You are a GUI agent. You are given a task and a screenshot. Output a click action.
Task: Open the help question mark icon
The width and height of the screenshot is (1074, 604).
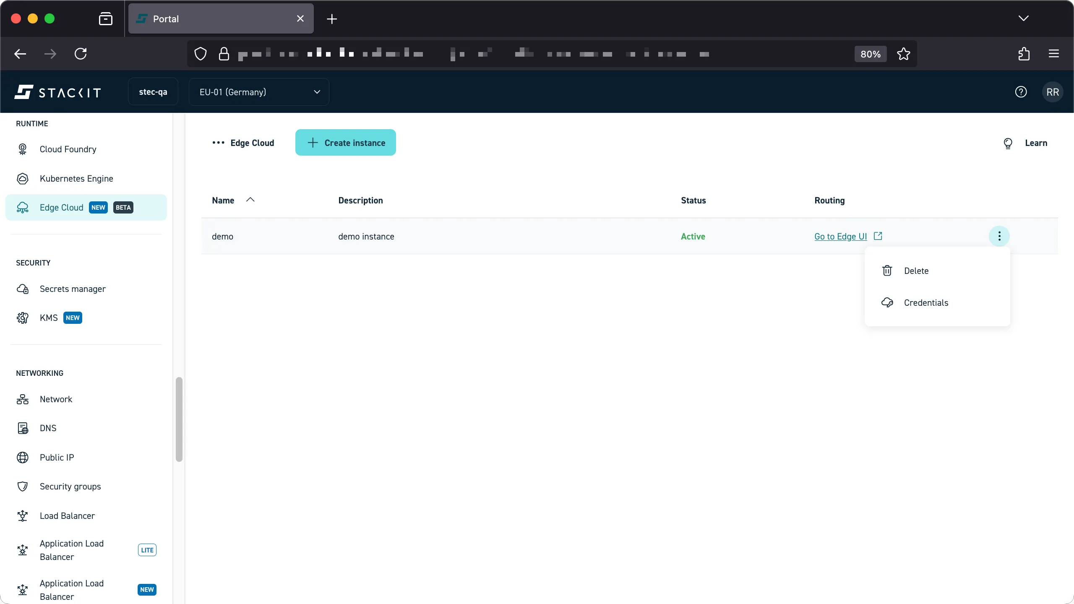(x=1021, y=92)
